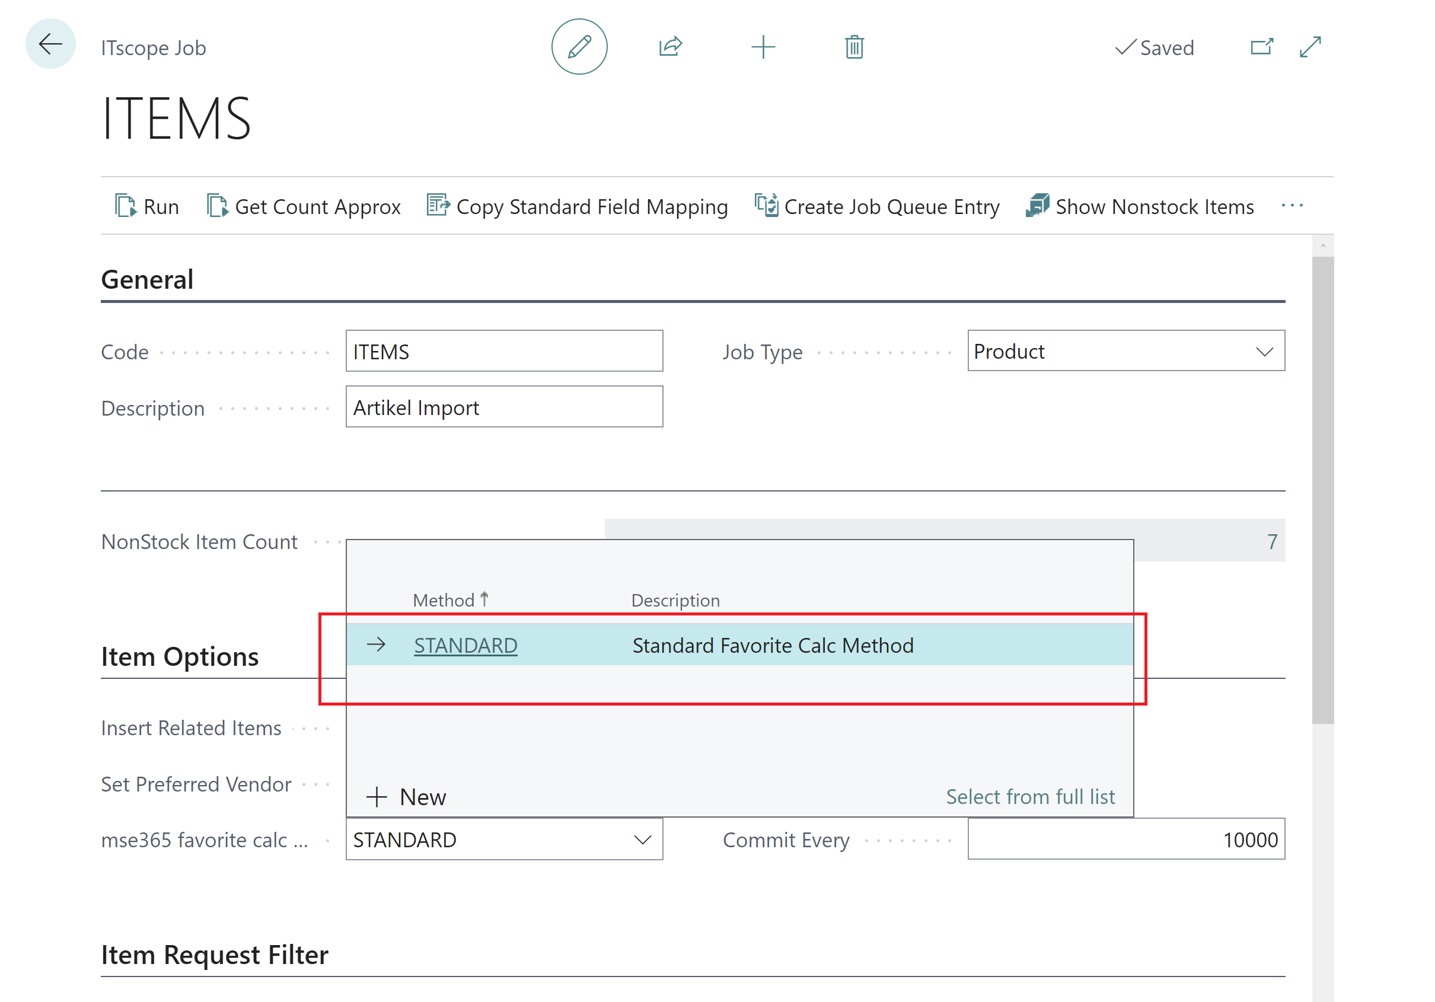Edit the Commit Every value field
1435x1002 pixels.
1125,840
